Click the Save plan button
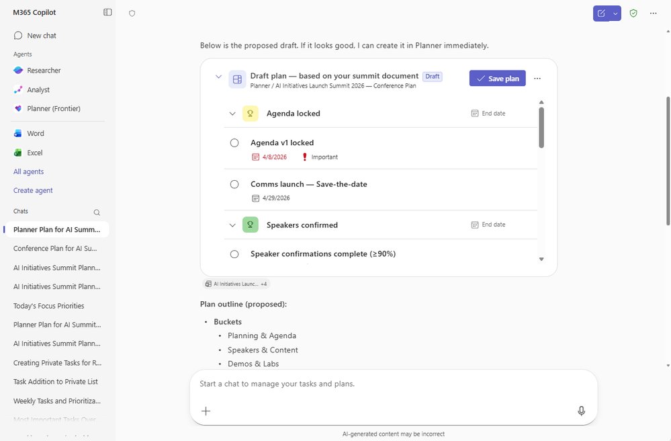Image resolution: width=671 pixels, height=441 pixels. coord(497,78)
